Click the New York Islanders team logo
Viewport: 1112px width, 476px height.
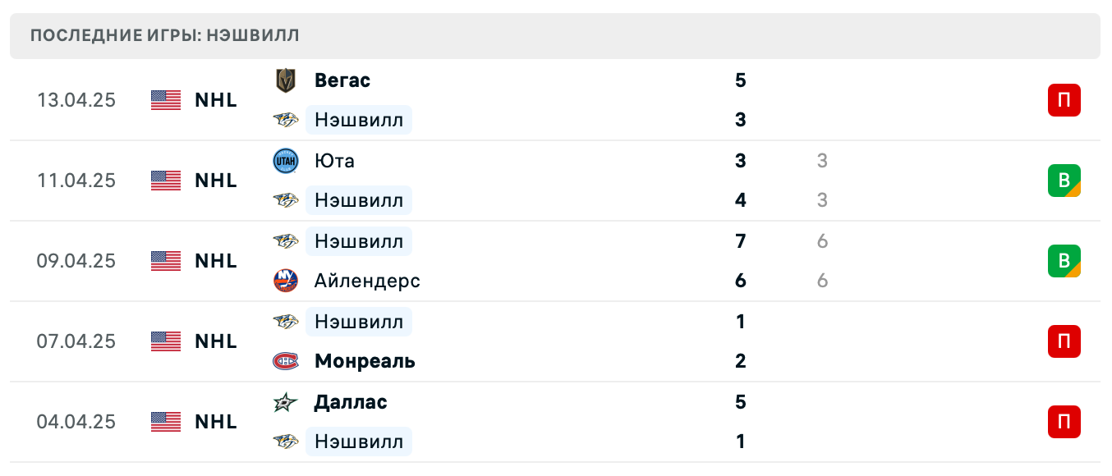tap(285, 281)
